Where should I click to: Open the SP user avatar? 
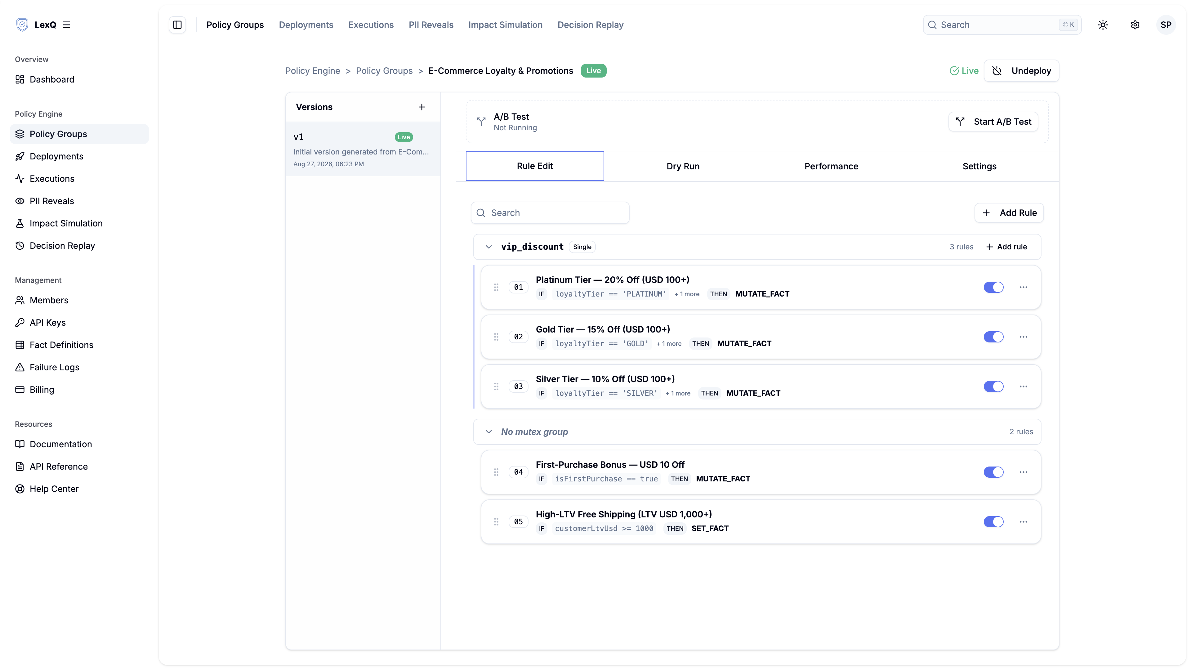[1166, 25]
